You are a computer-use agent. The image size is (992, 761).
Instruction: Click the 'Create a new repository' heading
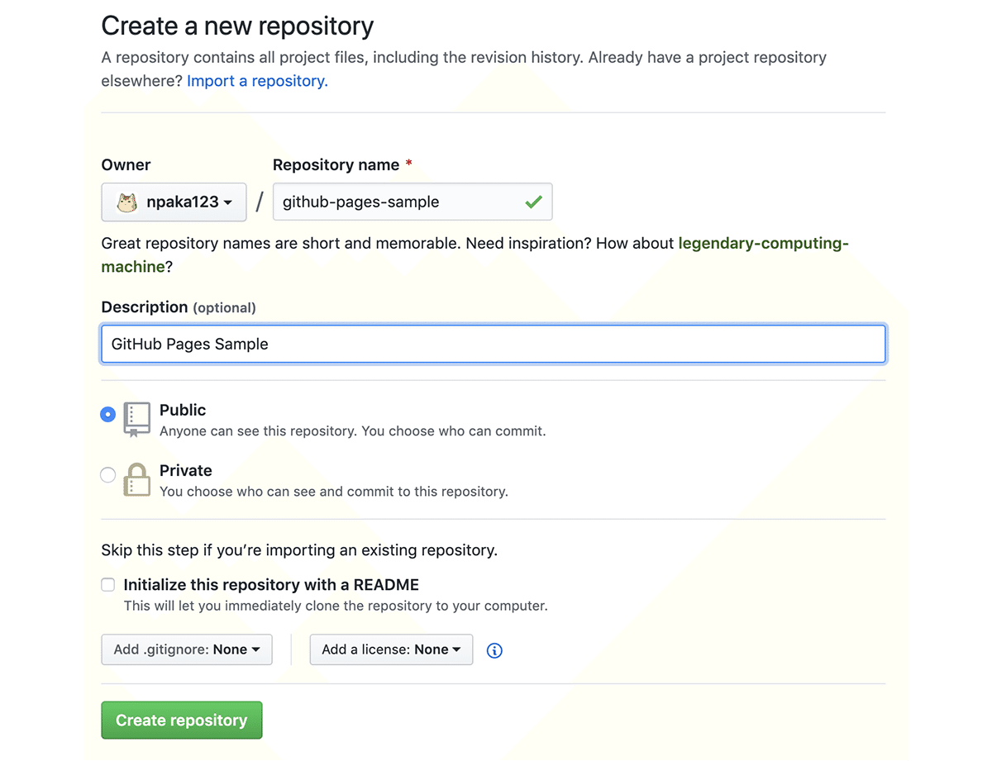237,26
